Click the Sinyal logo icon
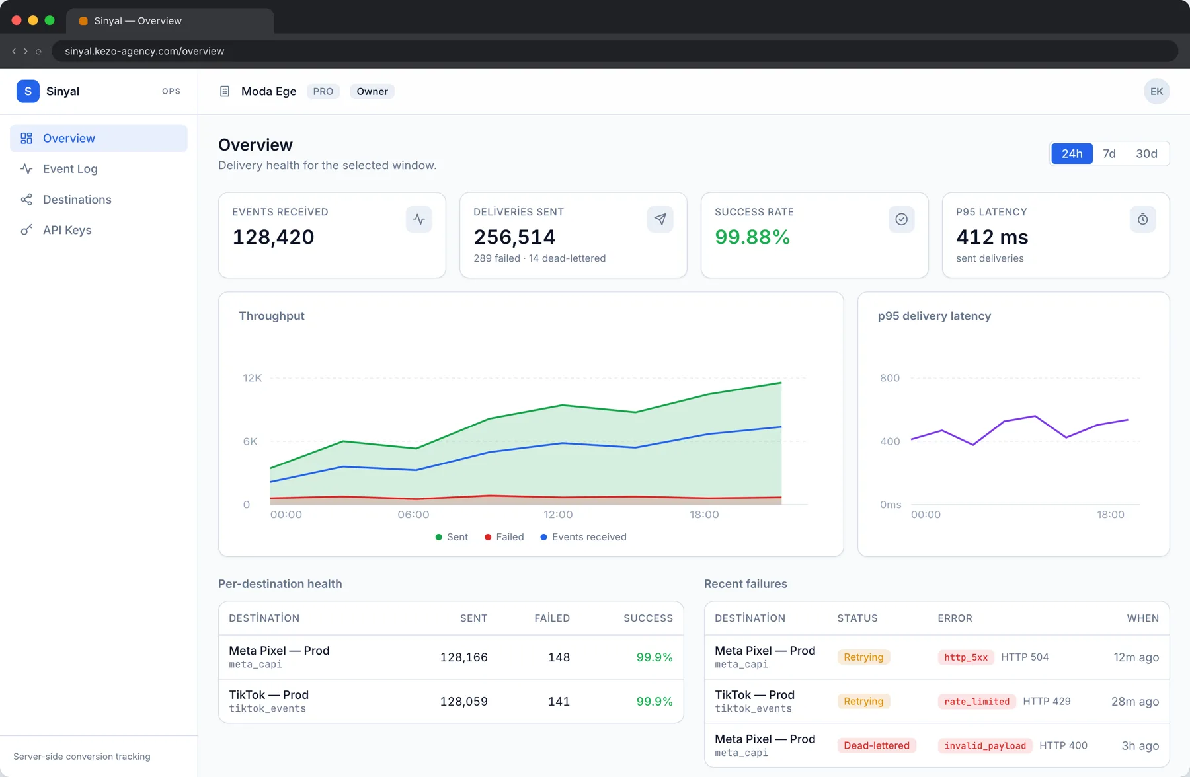Image resolution: width=1190 pixels, height=777 pixels. 28,91
